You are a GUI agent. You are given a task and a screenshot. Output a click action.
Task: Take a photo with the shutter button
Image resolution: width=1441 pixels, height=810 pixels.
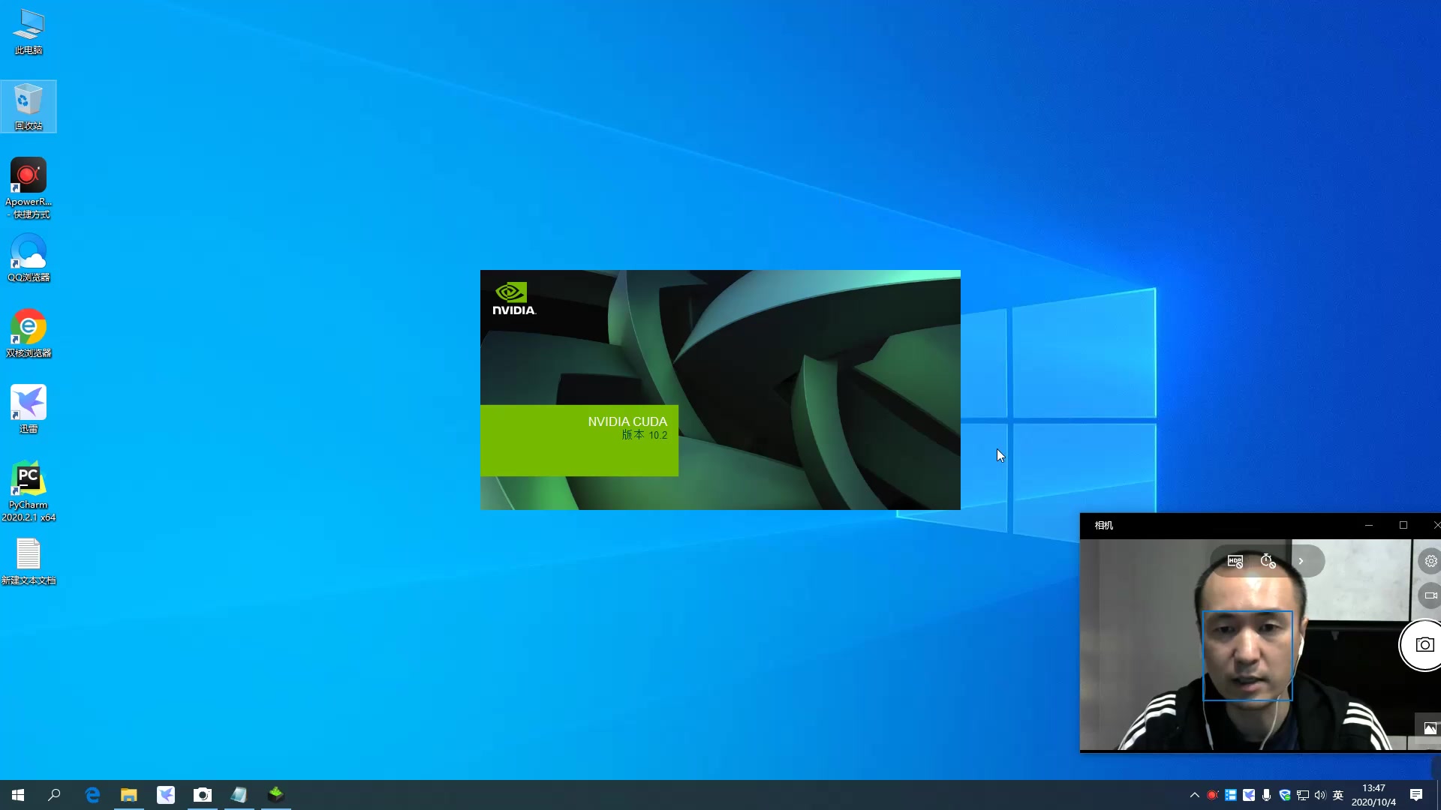pyautogui.click(x=1423, y=645)
